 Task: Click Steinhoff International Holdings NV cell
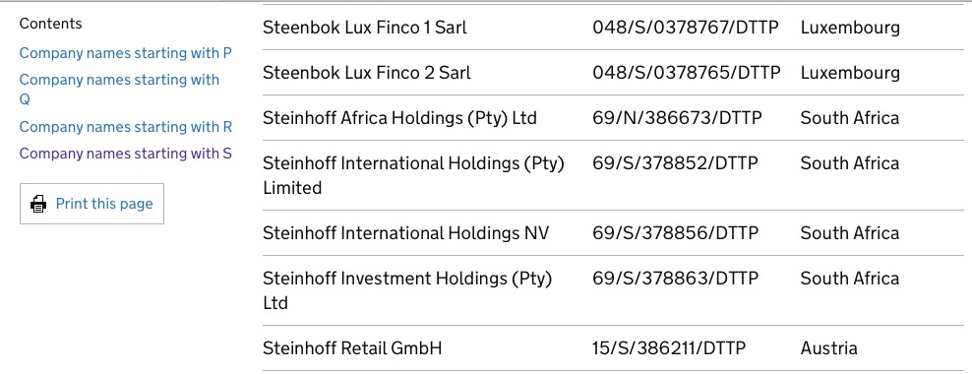(x=406, y=233)
